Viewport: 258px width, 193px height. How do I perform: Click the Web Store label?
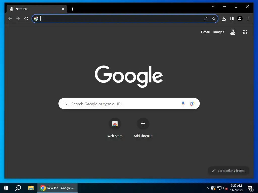(115, 136)
